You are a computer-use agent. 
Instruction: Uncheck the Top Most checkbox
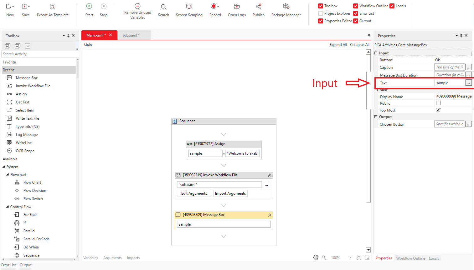pyautogui.click(x=438, y=110)
